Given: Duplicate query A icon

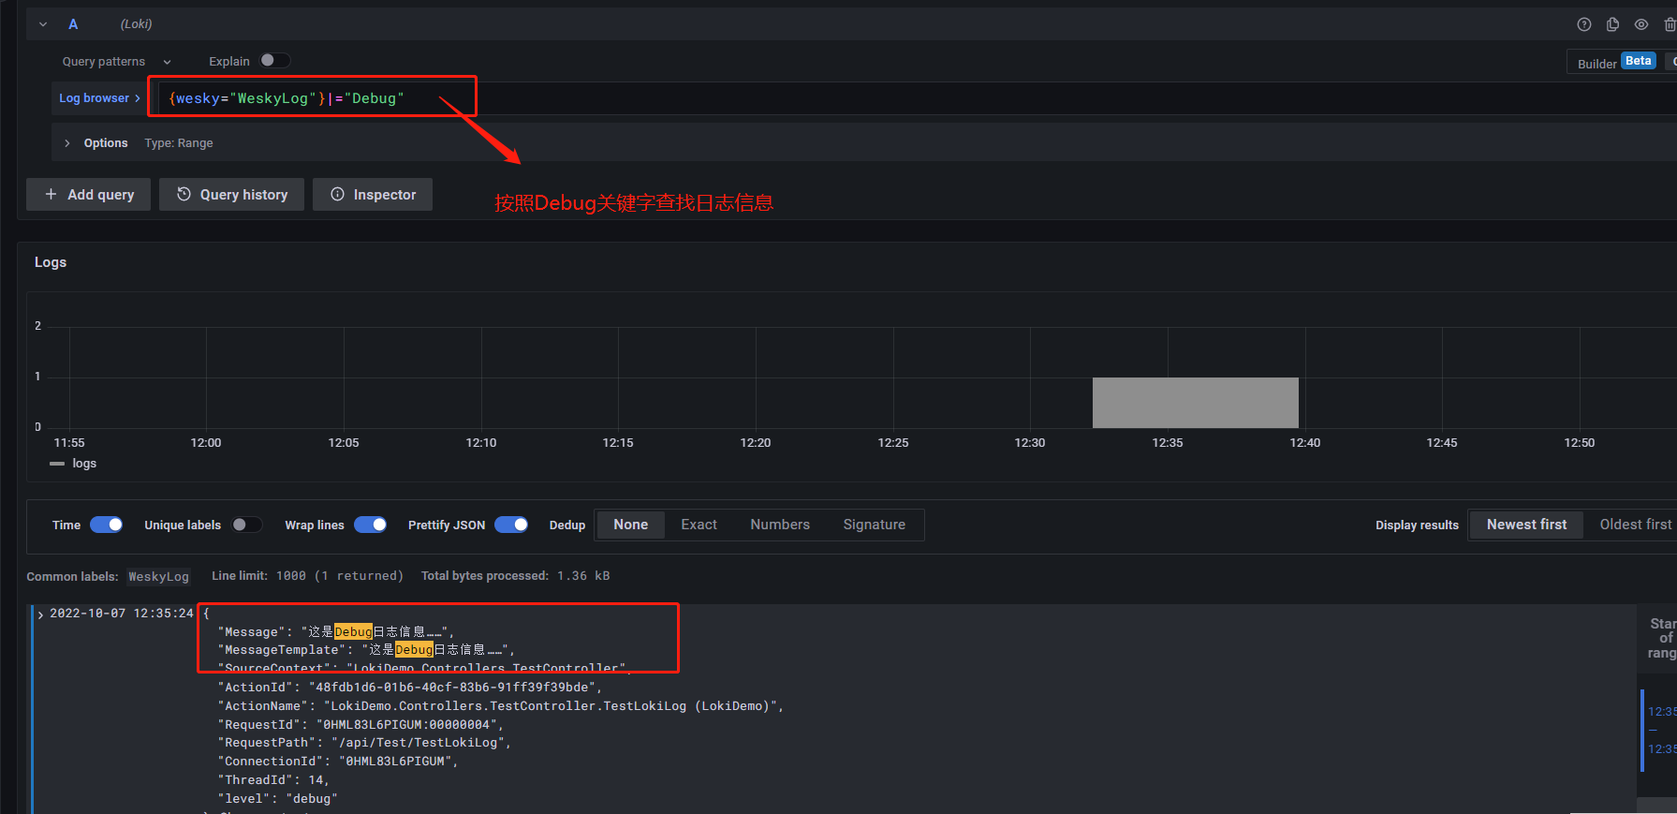Looking at the screenshot, I should click(1612, 24).
